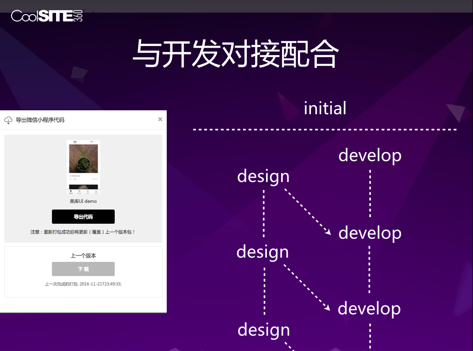The width and height of the screenshot is (473, 351).
Task: Click the 上一个版本 heading
Action: (83, 256)
